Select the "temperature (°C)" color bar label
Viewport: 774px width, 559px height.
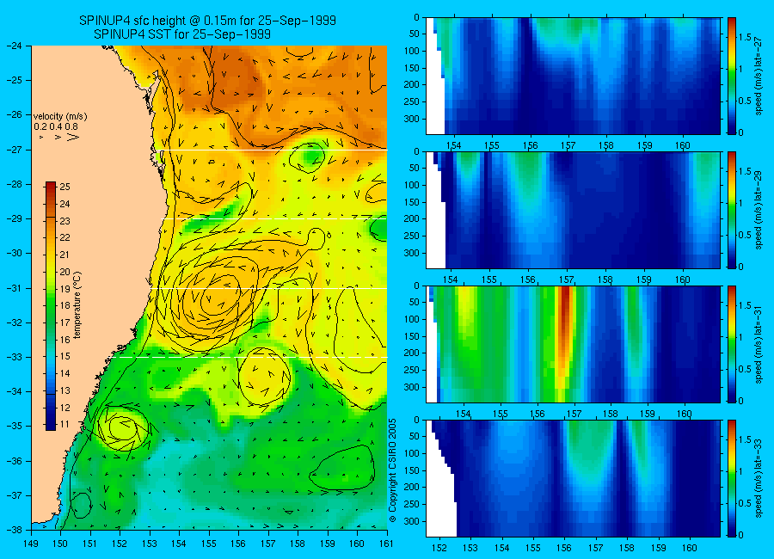(77, 305)
